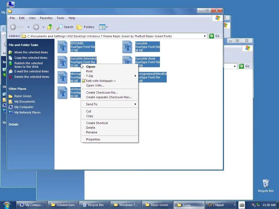Choose Copy from the context menu

pyautogui.click(x=110, y=116)
